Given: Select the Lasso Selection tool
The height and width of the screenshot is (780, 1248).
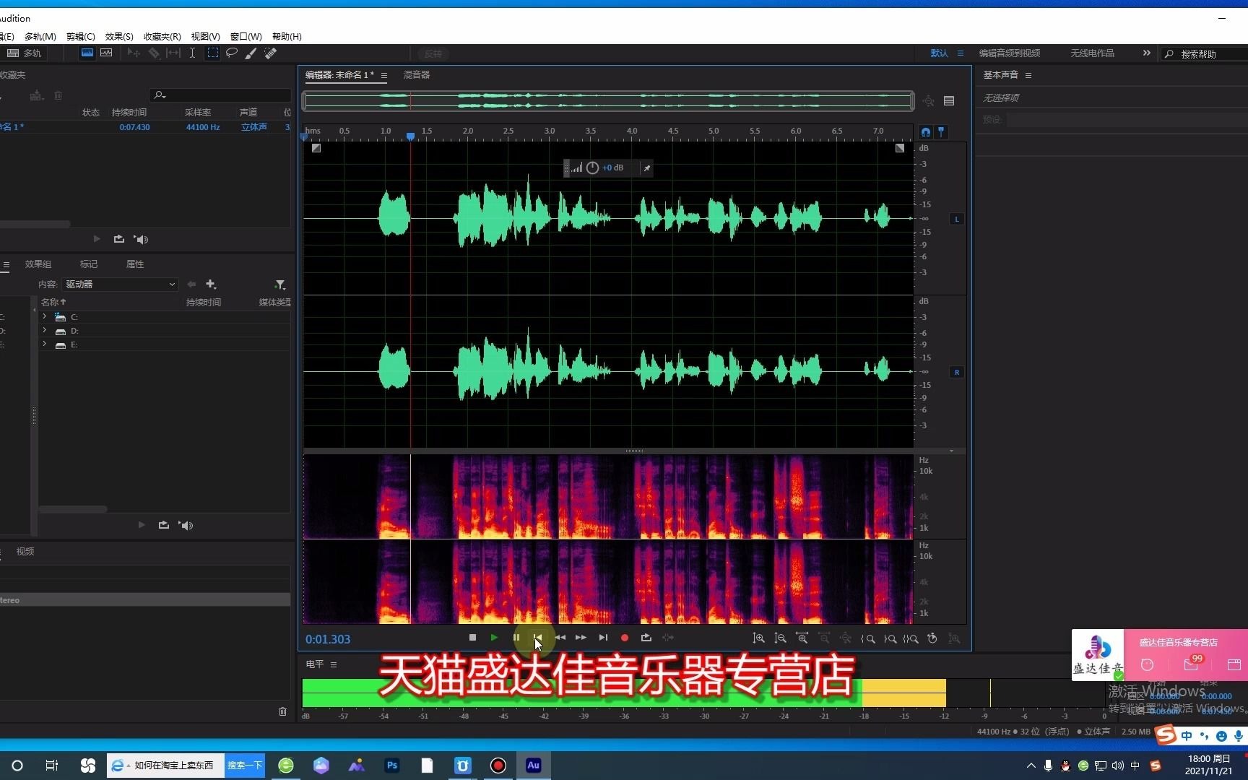Looking at the screenshot, I should tap(232, 53).
